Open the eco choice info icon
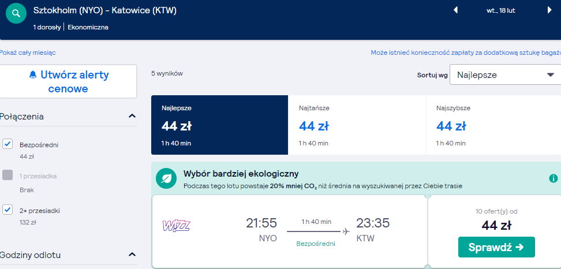This screenshot has height=269, width=561. click(553, 178)
